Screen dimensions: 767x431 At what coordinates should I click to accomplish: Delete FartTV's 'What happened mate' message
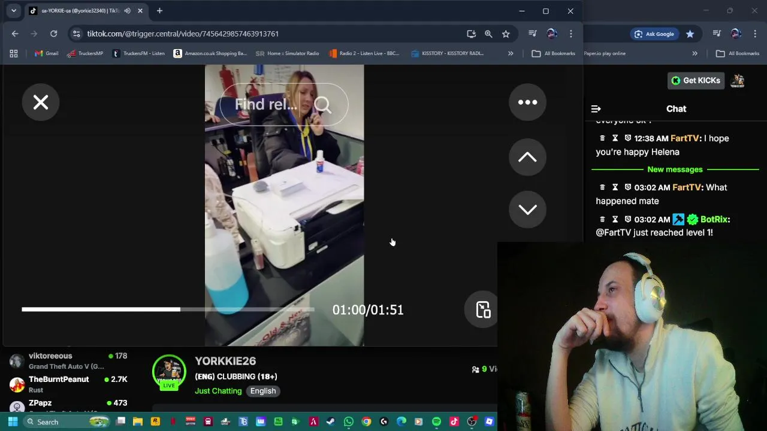[602, 187]
